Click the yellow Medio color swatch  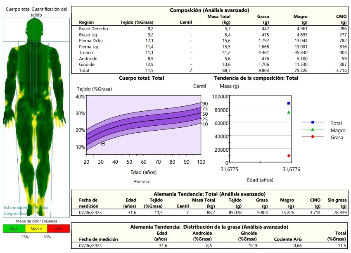(x=36, y=229)
